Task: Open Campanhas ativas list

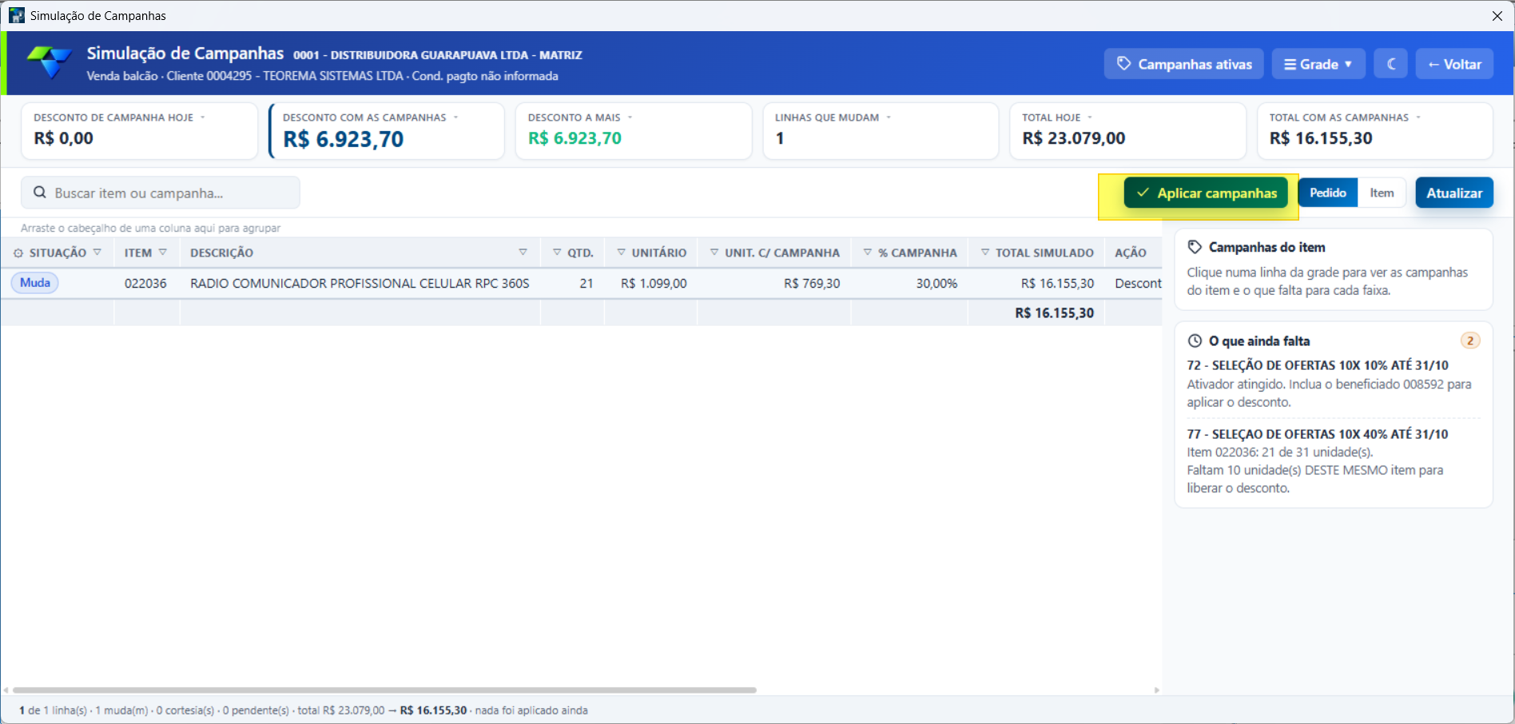Action: [1183, 64]
